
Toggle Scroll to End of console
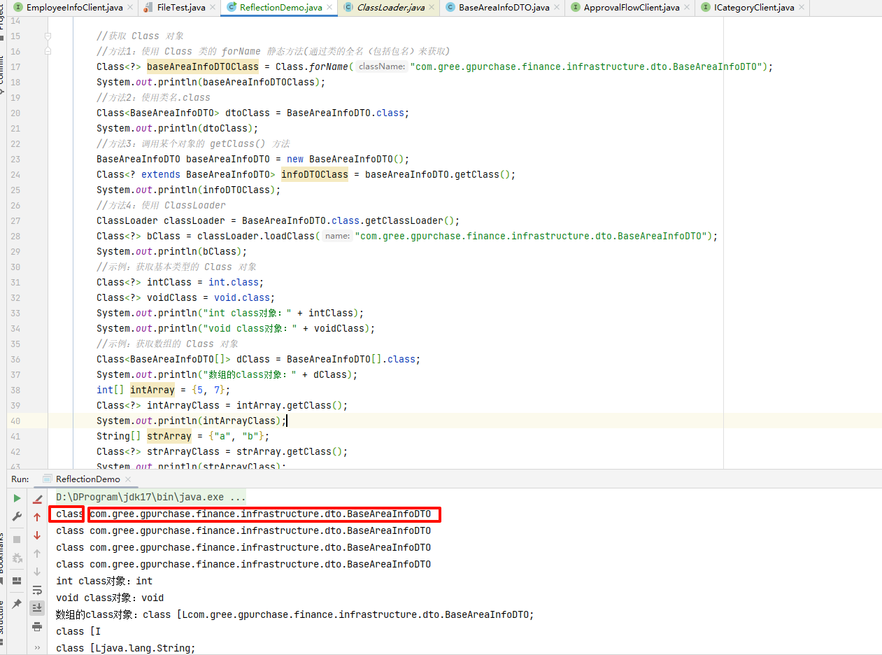[x=37, y=608]
